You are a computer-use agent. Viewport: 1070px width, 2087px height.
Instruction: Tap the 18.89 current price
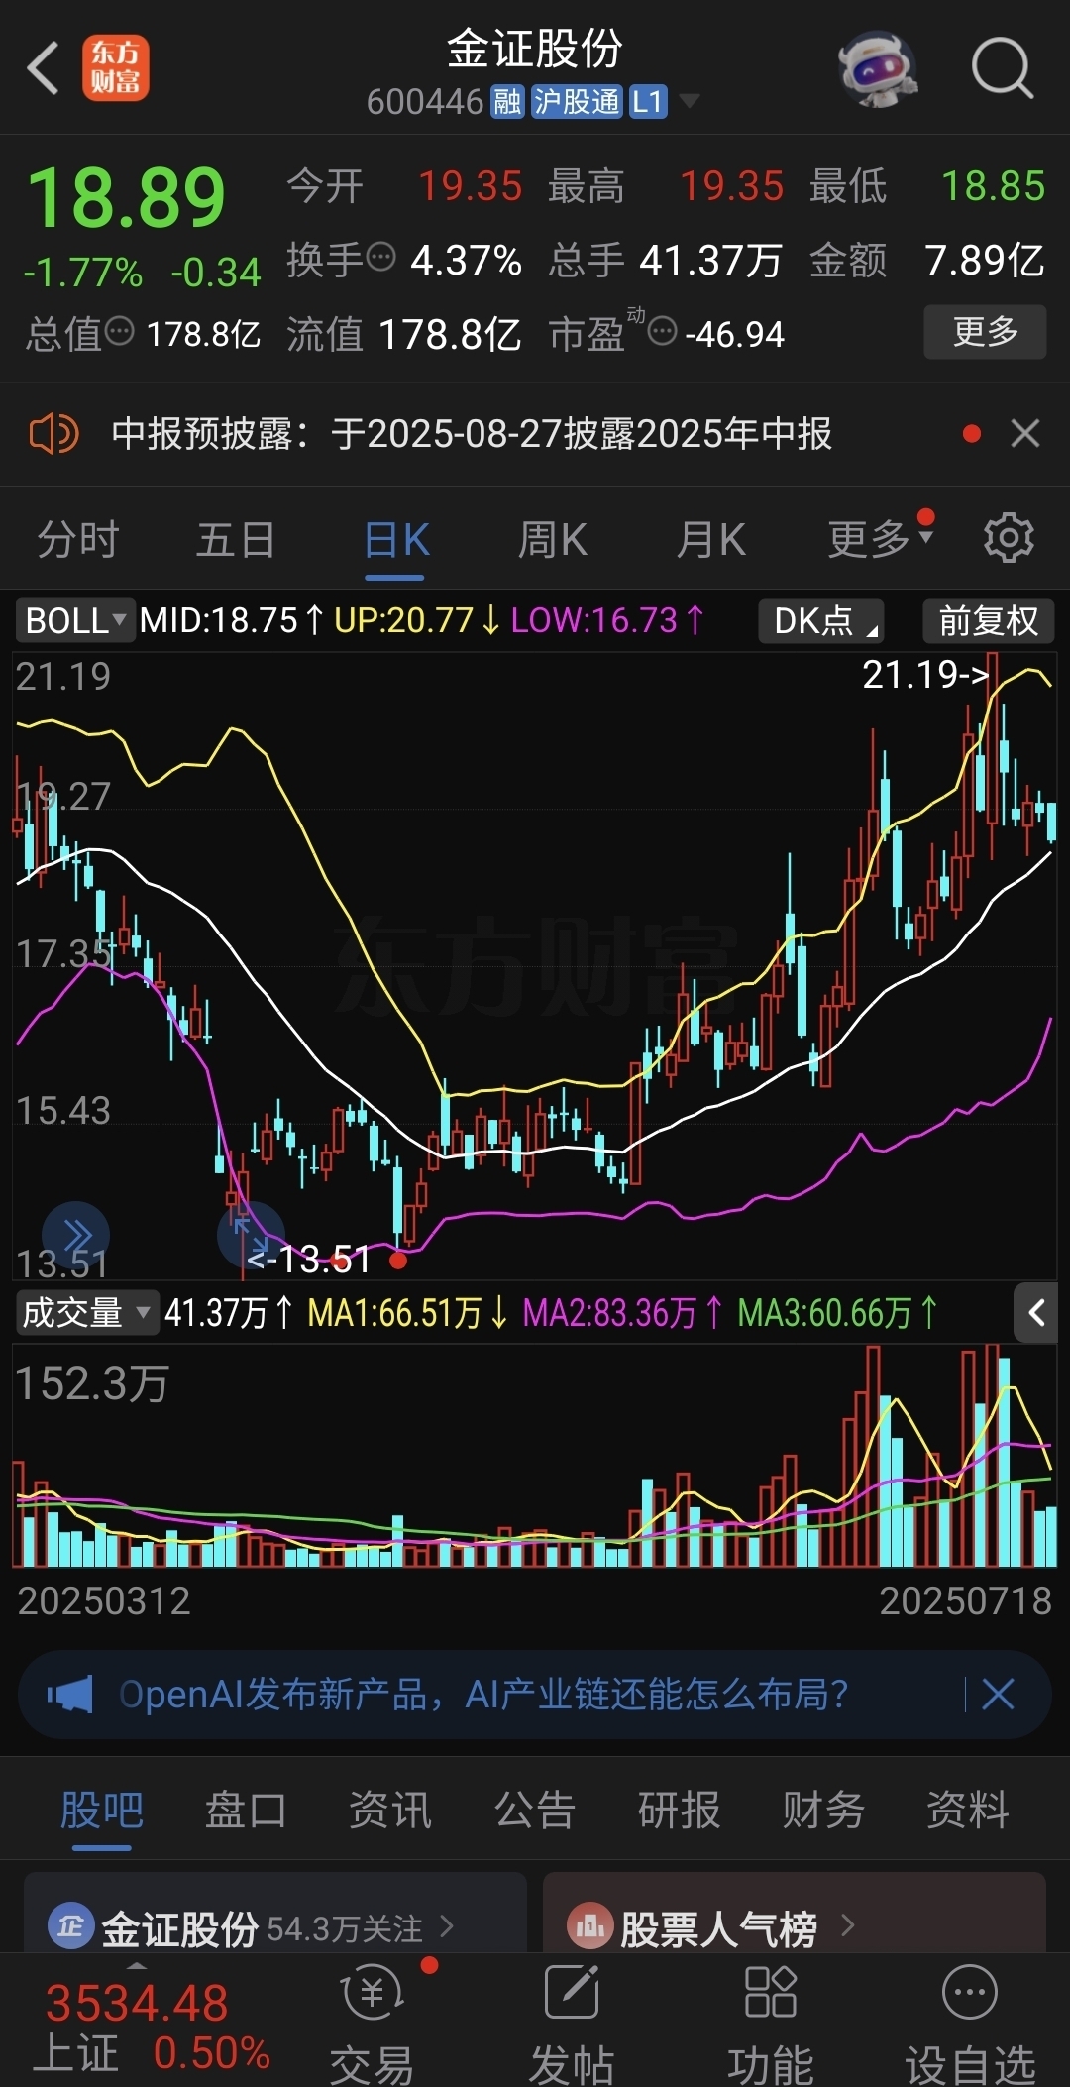click(127, 197)
